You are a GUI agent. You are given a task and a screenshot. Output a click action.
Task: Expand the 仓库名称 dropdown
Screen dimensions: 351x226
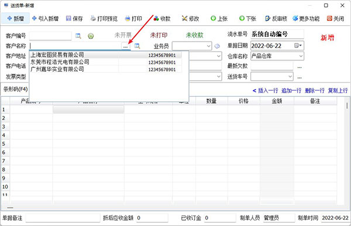(x=301, y=56)
